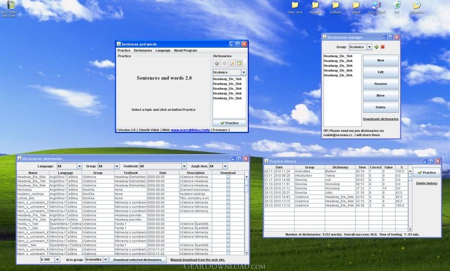Click the Delete history link

427,183
